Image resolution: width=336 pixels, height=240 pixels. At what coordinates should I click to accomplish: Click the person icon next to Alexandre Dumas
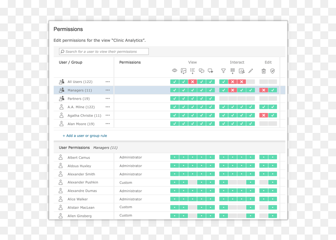coord(61,191)
